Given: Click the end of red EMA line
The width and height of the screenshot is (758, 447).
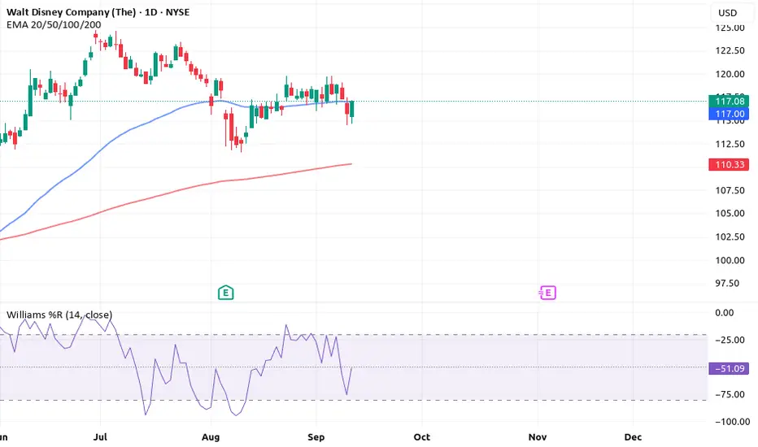Looking at the screenshot, I should [351, 164].
